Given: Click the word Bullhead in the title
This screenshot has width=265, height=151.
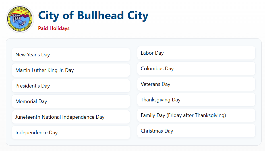Looking at the screenshot, I should pos(101,15).
